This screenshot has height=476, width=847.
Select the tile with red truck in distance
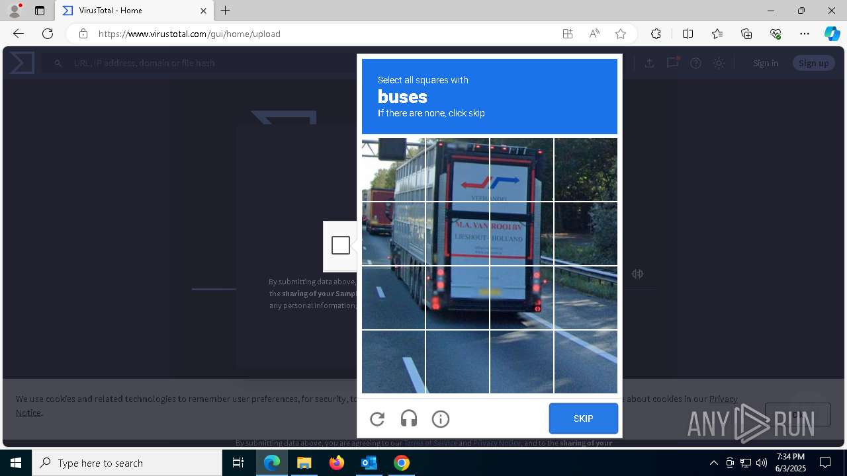click(393, 233)
